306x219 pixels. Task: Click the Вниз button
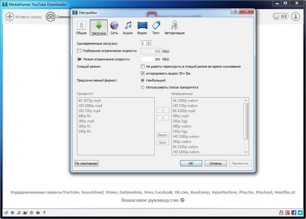(x=163, y=143)
